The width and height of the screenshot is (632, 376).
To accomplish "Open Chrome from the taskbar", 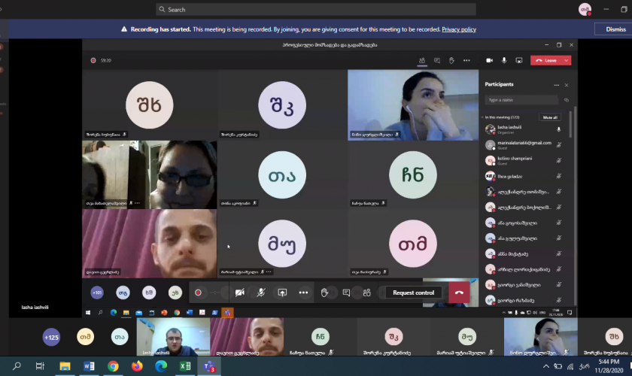I will coord(113,366).
